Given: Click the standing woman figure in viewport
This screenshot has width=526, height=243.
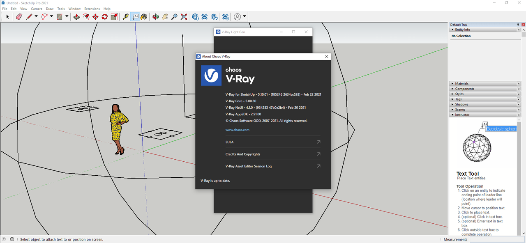Looking at the screenshot, I should (118, 128).
